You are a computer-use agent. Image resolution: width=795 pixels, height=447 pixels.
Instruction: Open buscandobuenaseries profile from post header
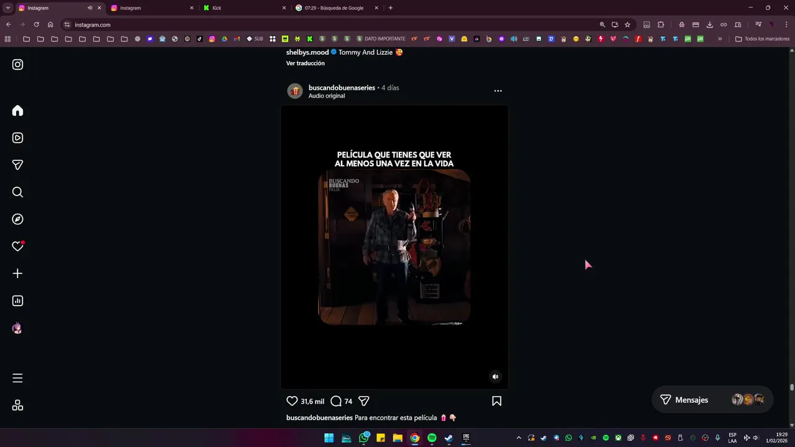pyautogui.click(x=342, y=88)
